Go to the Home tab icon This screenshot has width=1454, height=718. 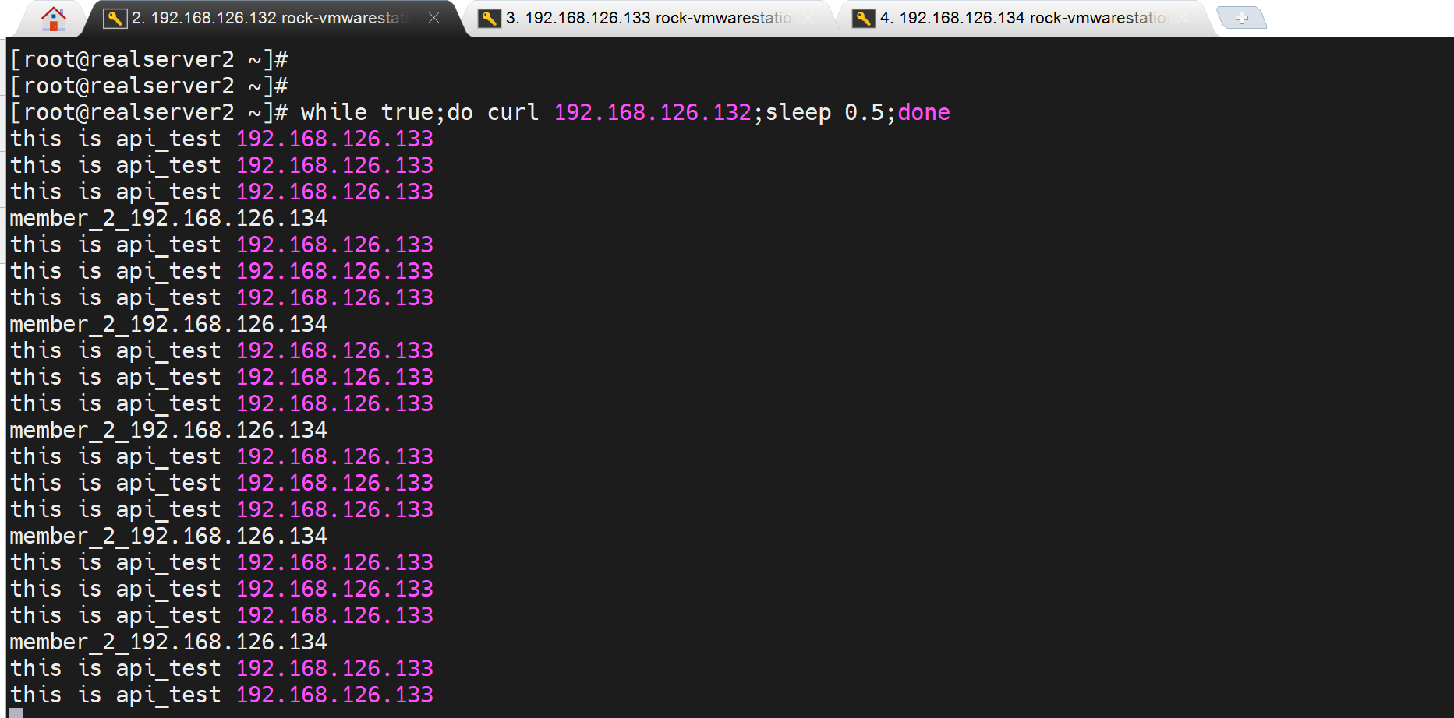tap(53, 18)
